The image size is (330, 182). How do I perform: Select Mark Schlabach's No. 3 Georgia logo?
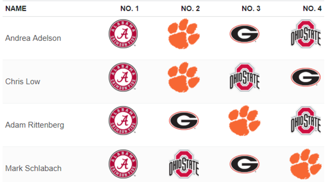[x=244, y=164]
